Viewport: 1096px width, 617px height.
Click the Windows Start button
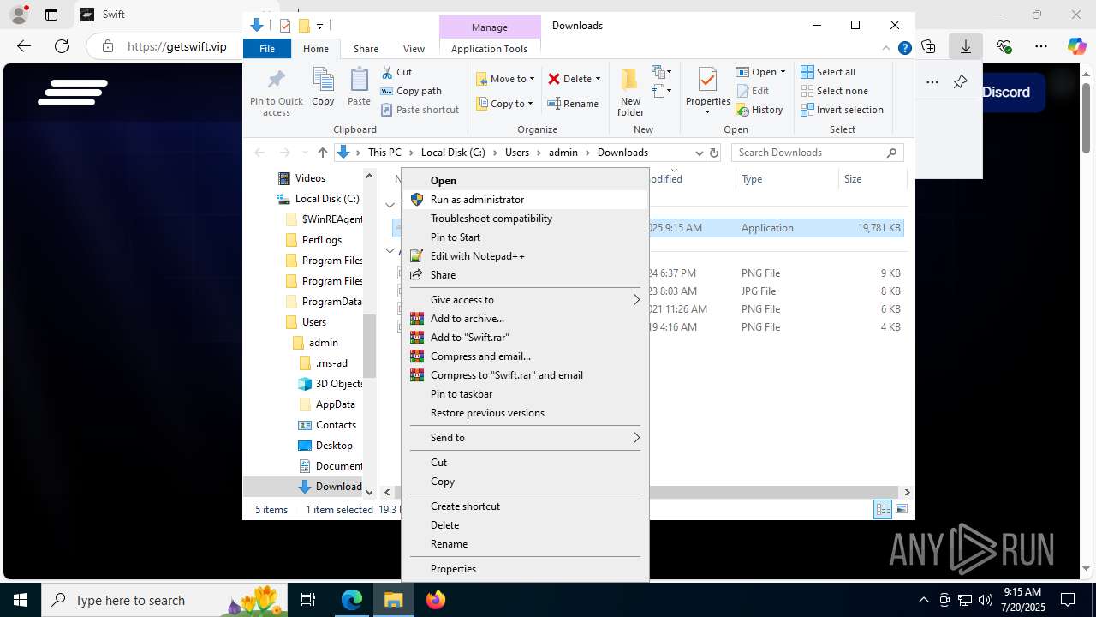point(21,600)
